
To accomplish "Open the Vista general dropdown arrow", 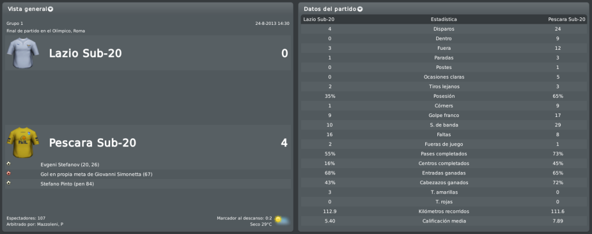I will [x=50, y=9].
